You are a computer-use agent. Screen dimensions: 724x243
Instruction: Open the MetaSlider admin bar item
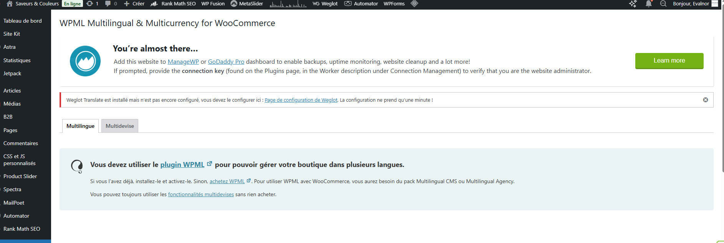(247, 3)
